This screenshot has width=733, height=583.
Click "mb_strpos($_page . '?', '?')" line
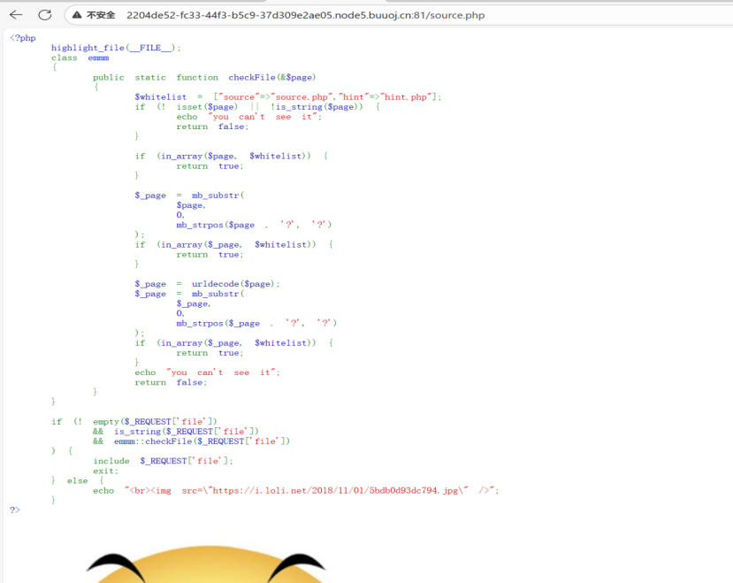click(x=256, y=323)
